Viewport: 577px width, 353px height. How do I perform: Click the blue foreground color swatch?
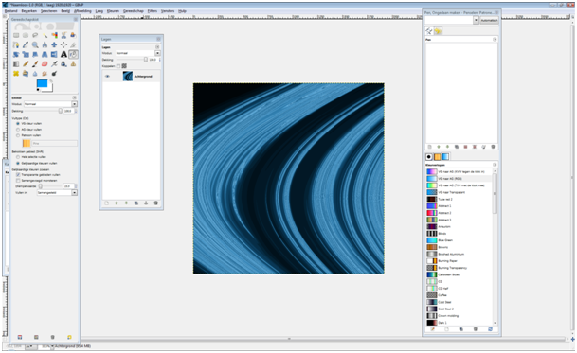tap(42, 83)
